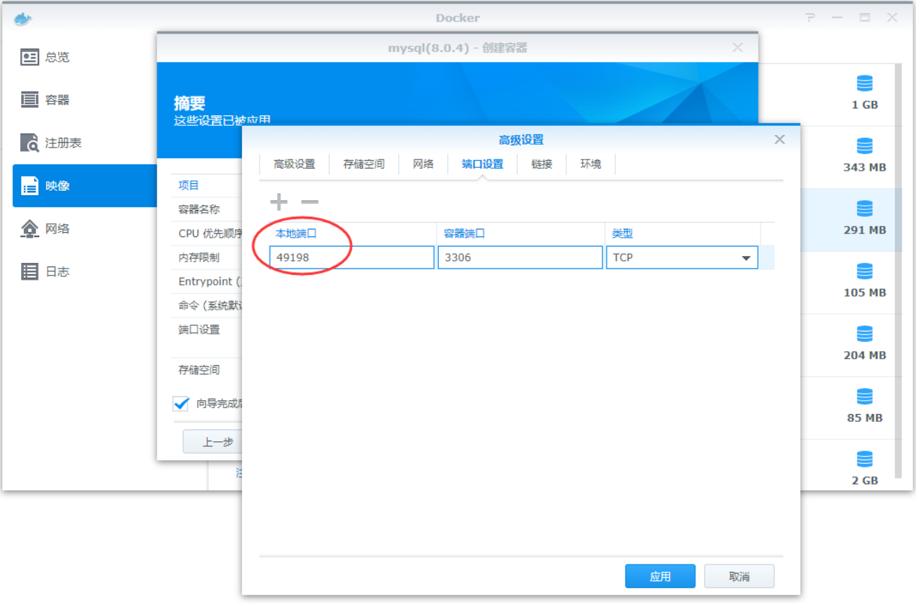Click the 应用 apply button

click(660, 576)
